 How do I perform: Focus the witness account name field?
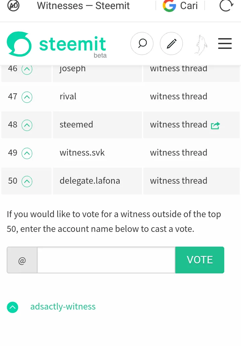[x=106, y=260]
